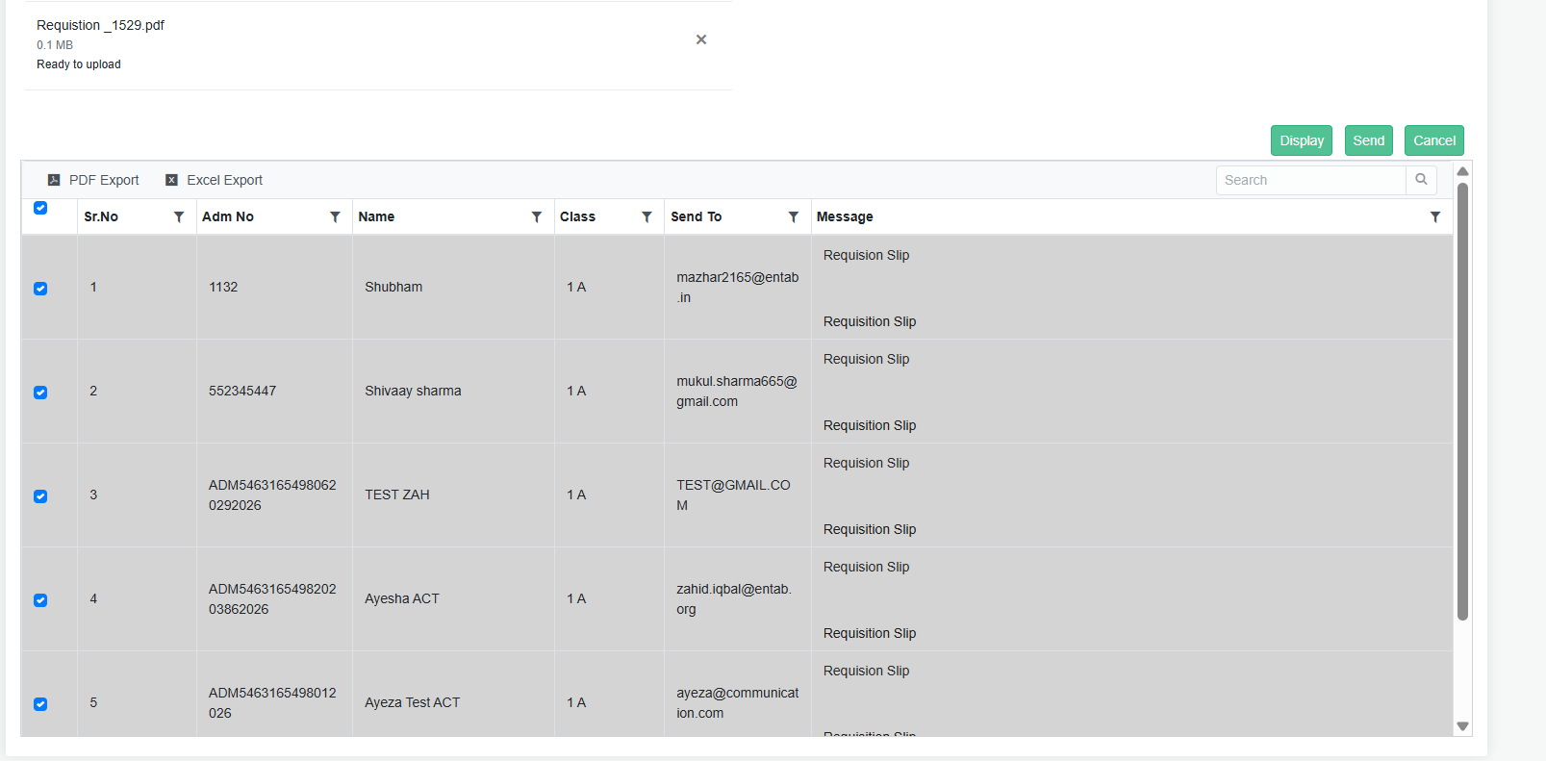Toggle the select-all header checkbox
This screenshot has width=1546, height=761.
coord(40,208)
